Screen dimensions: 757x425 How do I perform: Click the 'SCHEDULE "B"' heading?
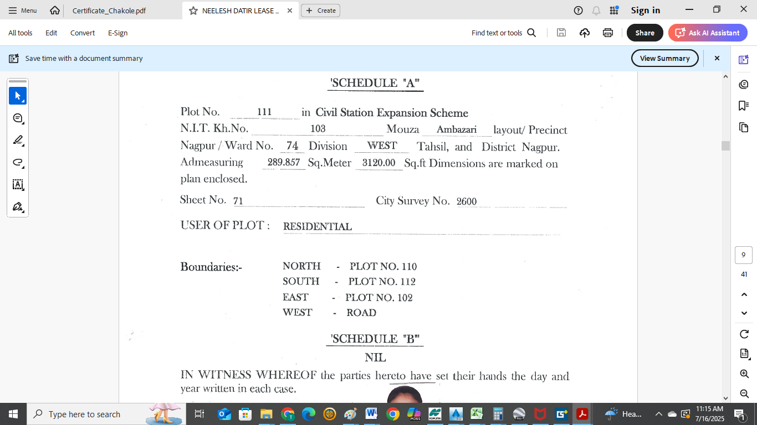click(375, 339)
